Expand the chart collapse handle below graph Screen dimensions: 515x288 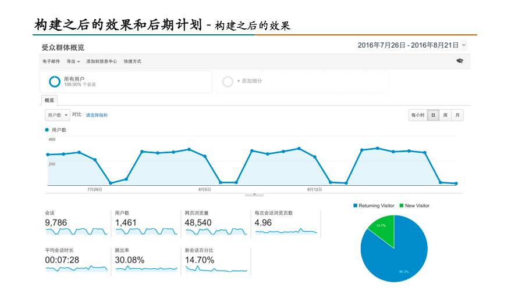(x=254, y=195)
